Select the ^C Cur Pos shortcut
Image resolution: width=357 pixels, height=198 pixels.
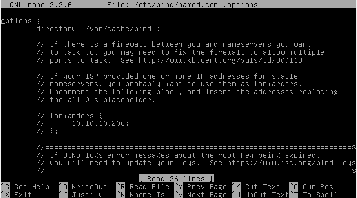[x=311, y=187]
